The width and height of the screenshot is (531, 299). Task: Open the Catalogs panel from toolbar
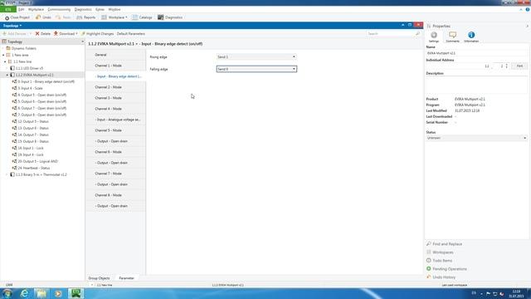[142, 17]
